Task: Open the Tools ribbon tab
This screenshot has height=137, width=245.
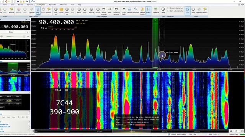Action: tap(72, 5)
